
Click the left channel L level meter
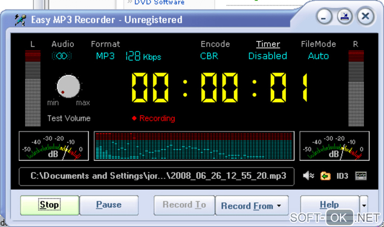pyautogui.click(x=33, y=88)
